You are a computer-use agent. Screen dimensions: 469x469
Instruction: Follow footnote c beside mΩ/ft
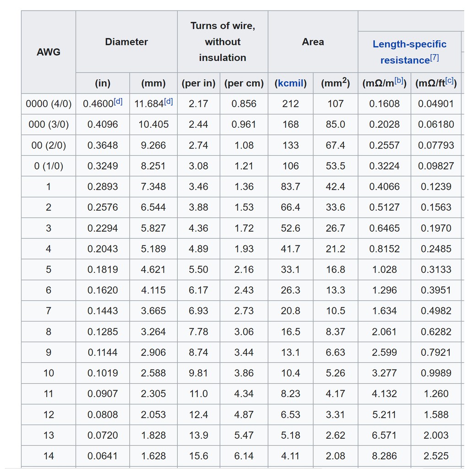449,81
